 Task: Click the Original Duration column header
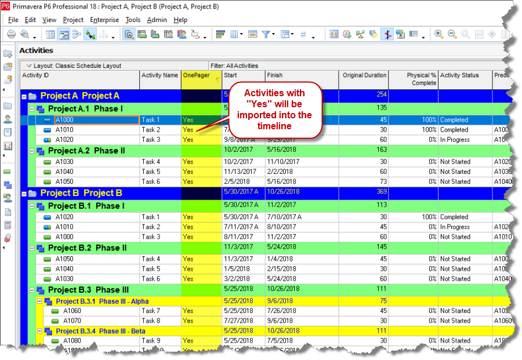[x=364, y=79]
